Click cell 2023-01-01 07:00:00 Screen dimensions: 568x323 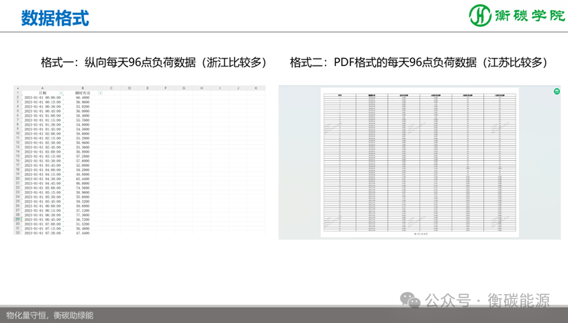click(x=43, y=224)
